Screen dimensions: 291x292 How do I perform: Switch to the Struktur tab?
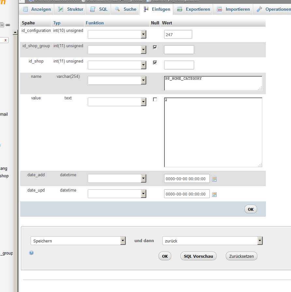(x=70, y=9)
